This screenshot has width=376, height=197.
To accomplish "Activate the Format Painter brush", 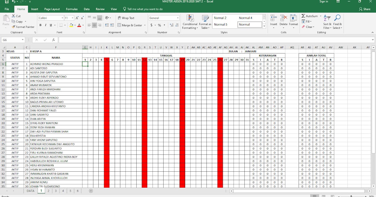I will tap(13, 27).
